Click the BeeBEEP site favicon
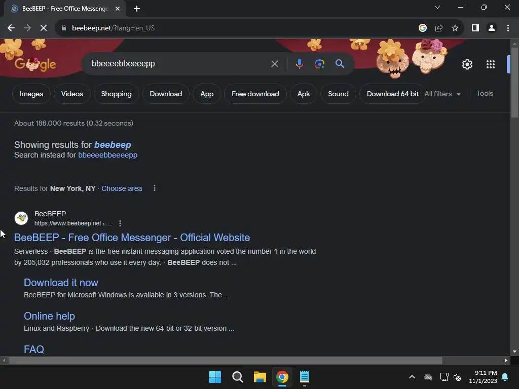 point(21,218)
